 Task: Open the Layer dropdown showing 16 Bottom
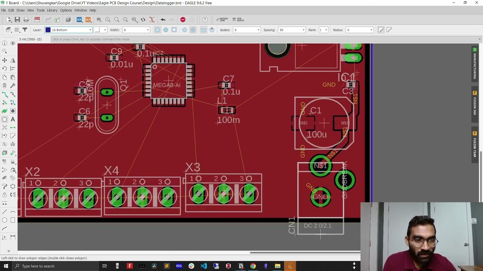coord(69,30)
